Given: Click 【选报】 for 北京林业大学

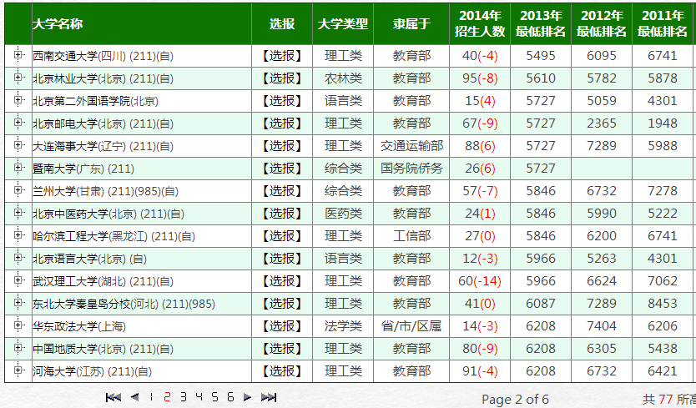Looking at the screenshot, I should pyautogui.click(x=282, y=78).
